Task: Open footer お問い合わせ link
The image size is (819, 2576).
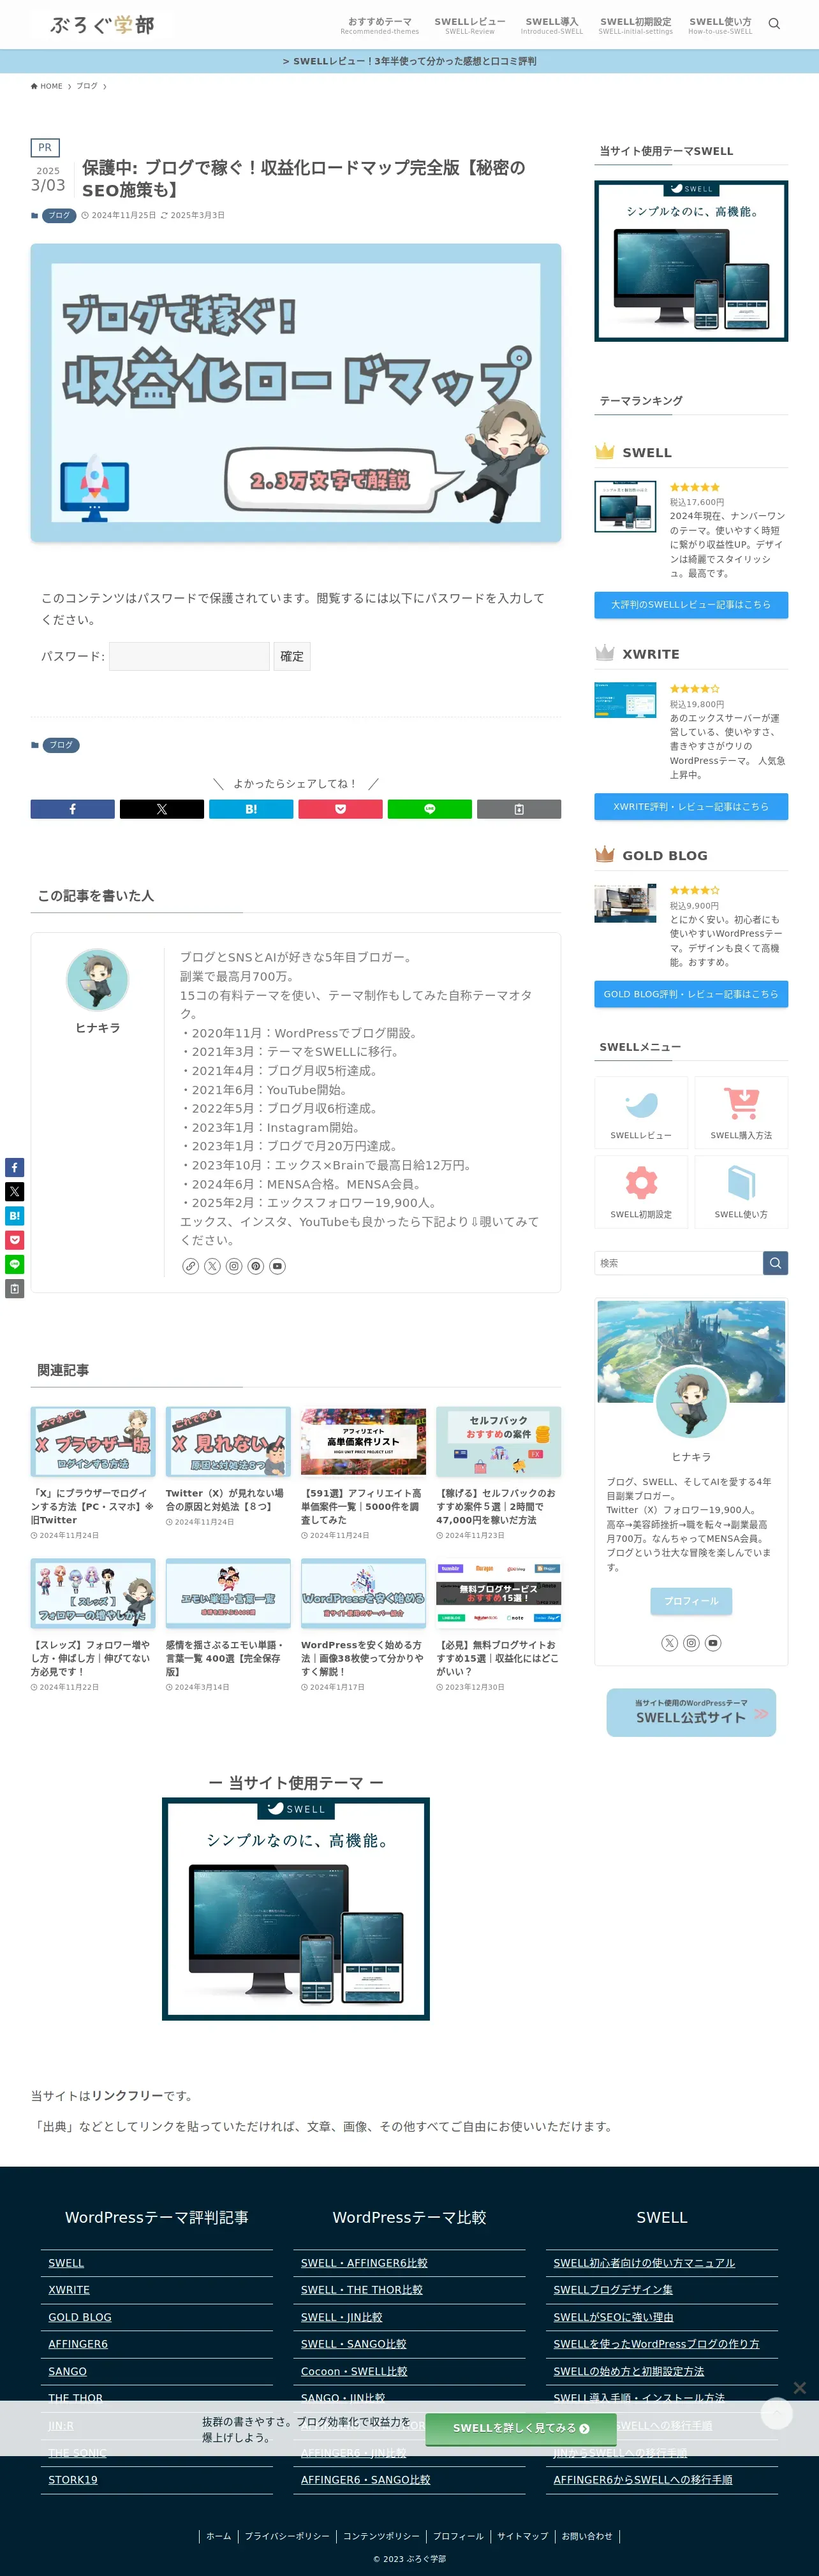Action: pos(587,2536)
